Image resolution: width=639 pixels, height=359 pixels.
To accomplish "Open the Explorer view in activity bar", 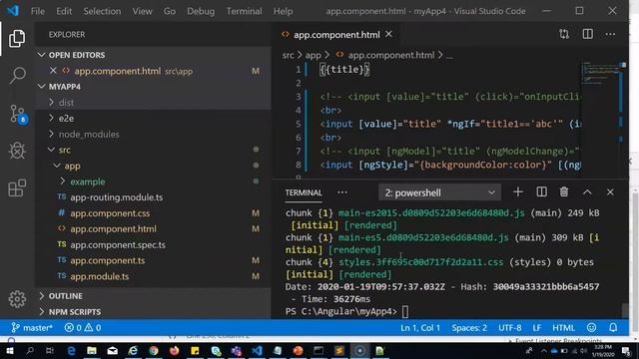I will click(x=17, y=39).
